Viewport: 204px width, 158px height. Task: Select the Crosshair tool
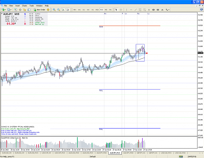(121, 10)
